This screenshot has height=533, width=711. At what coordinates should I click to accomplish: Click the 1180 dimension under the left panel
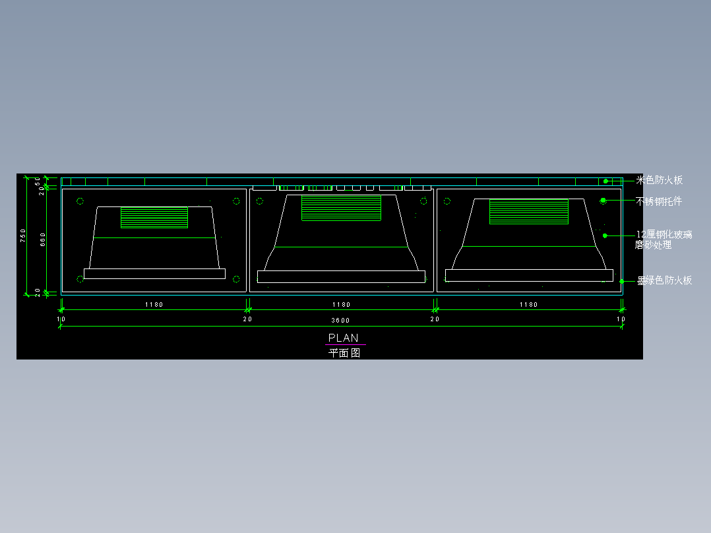point(154,304)
